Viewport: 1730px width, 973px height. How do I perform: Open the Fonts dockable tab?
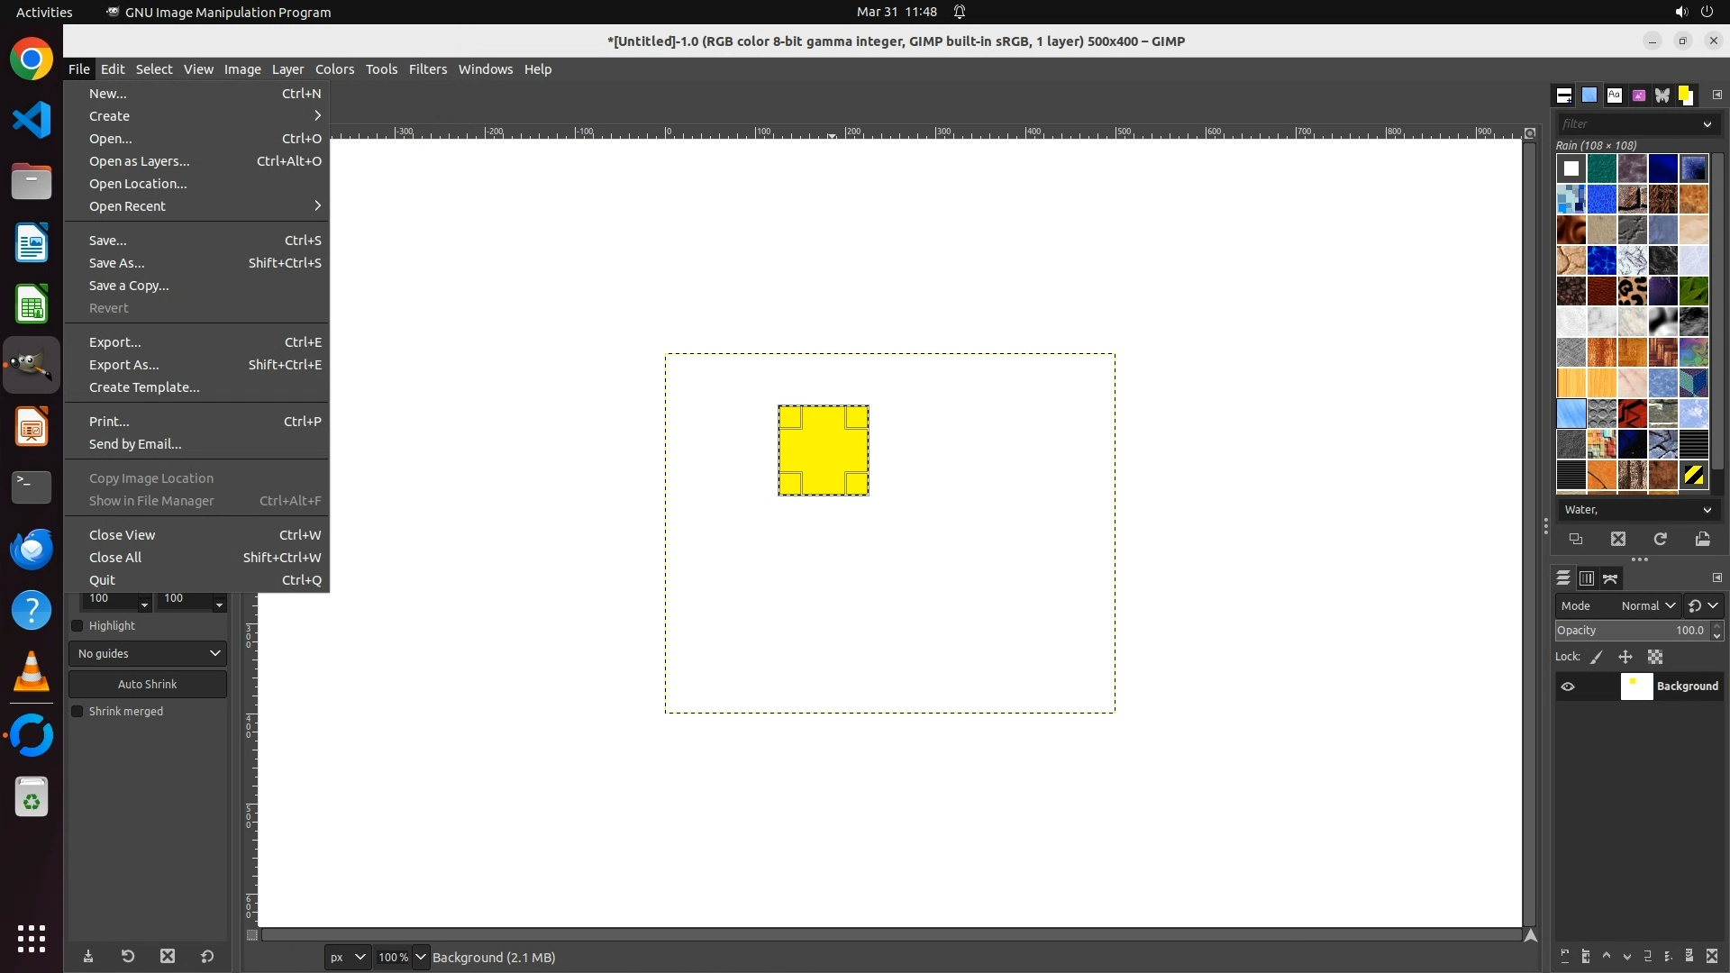tap(1614, 95)
